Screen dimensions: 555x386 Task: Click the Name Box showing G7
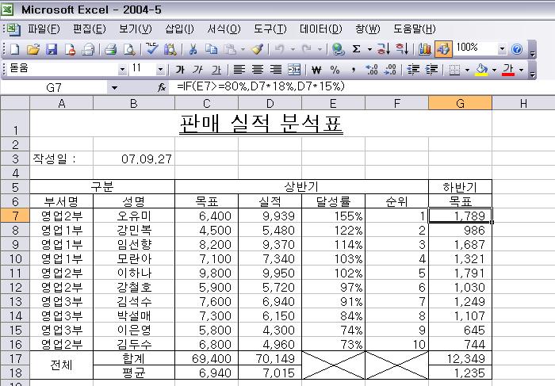(54, 87)
